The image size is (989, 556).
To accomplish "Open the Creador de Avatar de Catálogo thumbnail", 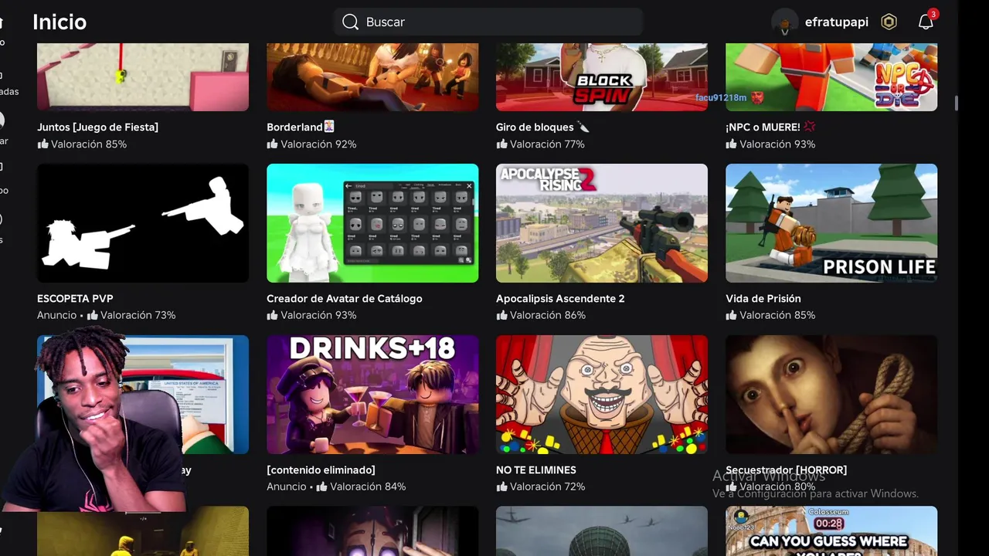I will point(372,223).
